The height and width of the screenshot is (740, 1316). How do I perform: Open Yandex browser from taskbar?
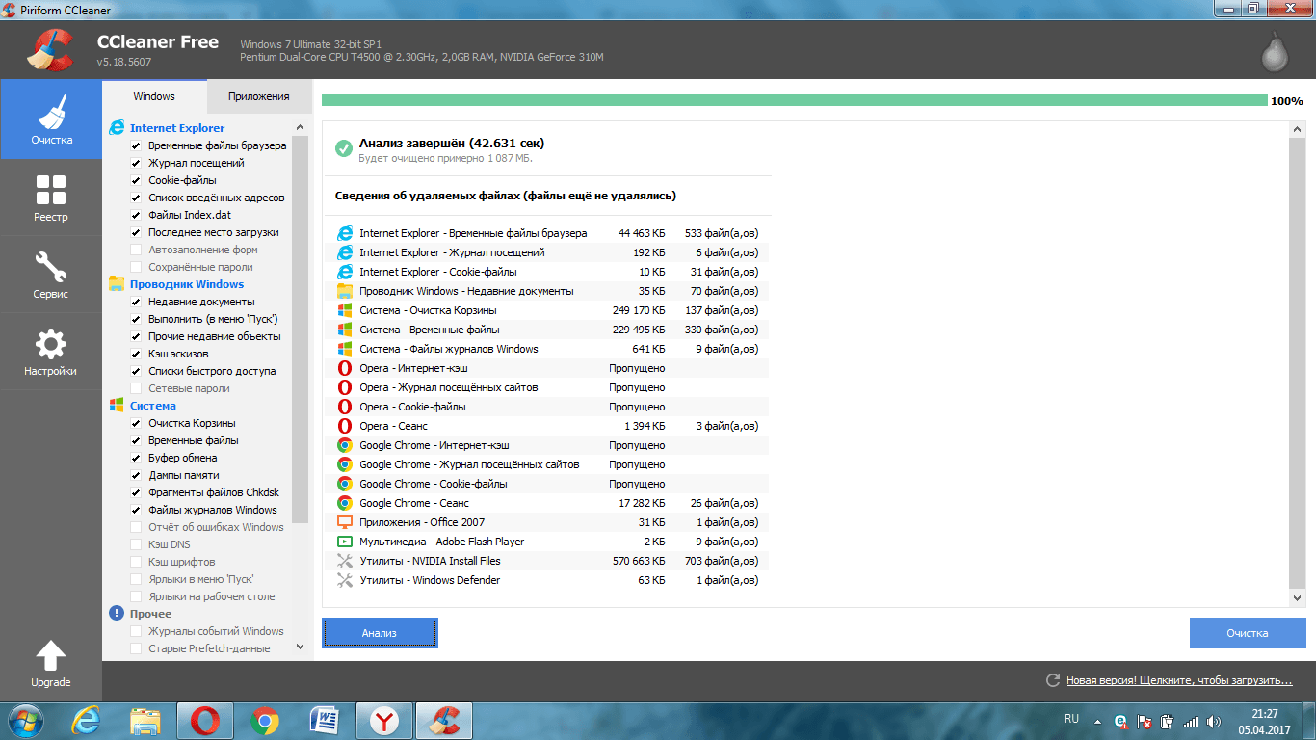pyautogui.click(x=384, y=720)
